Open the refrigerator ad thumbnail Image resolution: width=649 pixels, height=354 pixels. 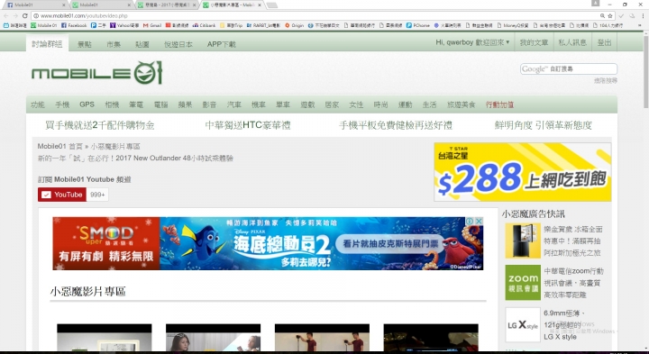(523, 241)
